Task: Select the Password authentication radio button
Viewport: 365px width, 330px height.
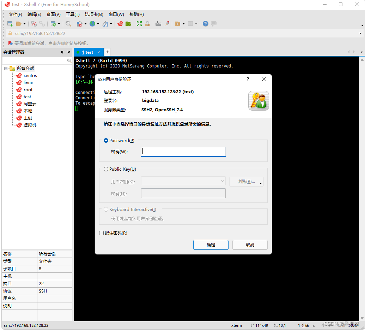Action: point(106,140)
